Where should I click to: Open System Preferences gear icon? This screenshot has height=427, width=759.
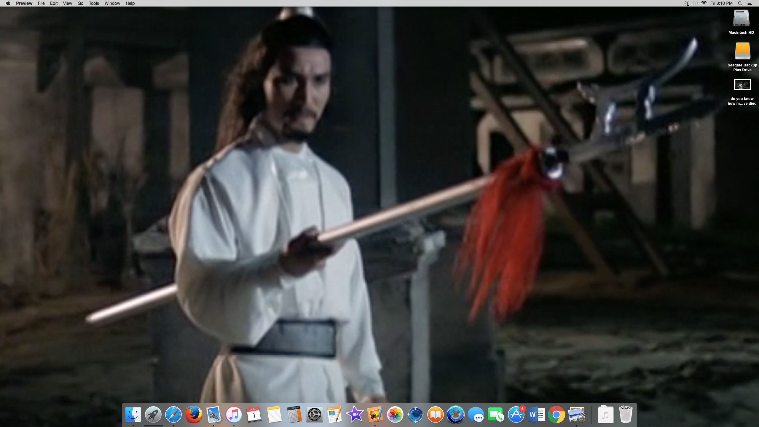tap(315, 414)
